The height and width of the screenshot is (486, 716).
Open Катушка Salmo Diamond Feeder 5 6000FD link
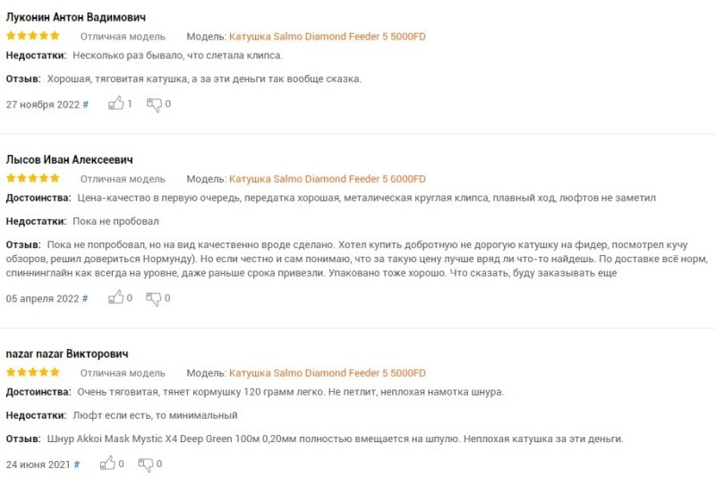[328, 179]
